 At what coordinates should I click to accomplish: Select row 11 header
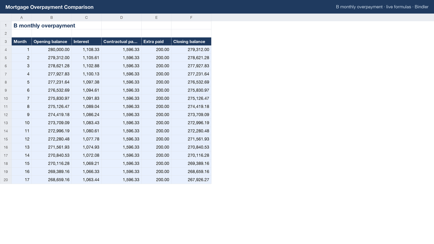(6, 107)
